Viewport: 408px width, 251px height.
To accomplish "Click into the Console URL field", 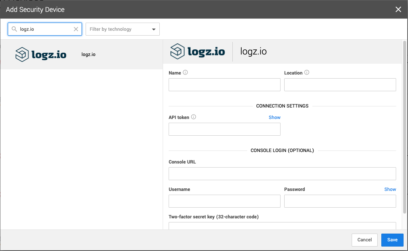I will [282, 174].
